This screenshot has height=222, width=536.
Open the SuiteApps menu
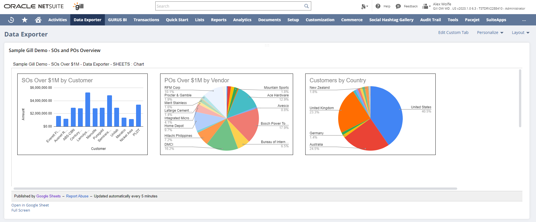(496, 20)
